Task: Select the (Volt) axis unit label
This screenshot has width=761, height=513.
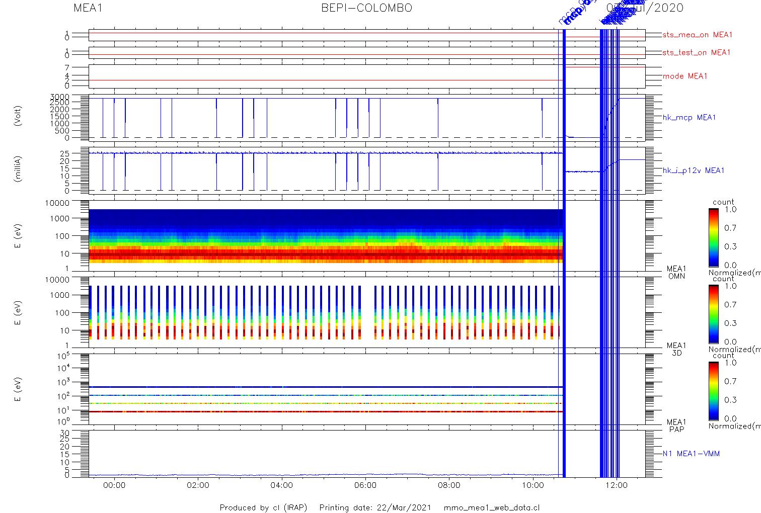Action: 18,116
